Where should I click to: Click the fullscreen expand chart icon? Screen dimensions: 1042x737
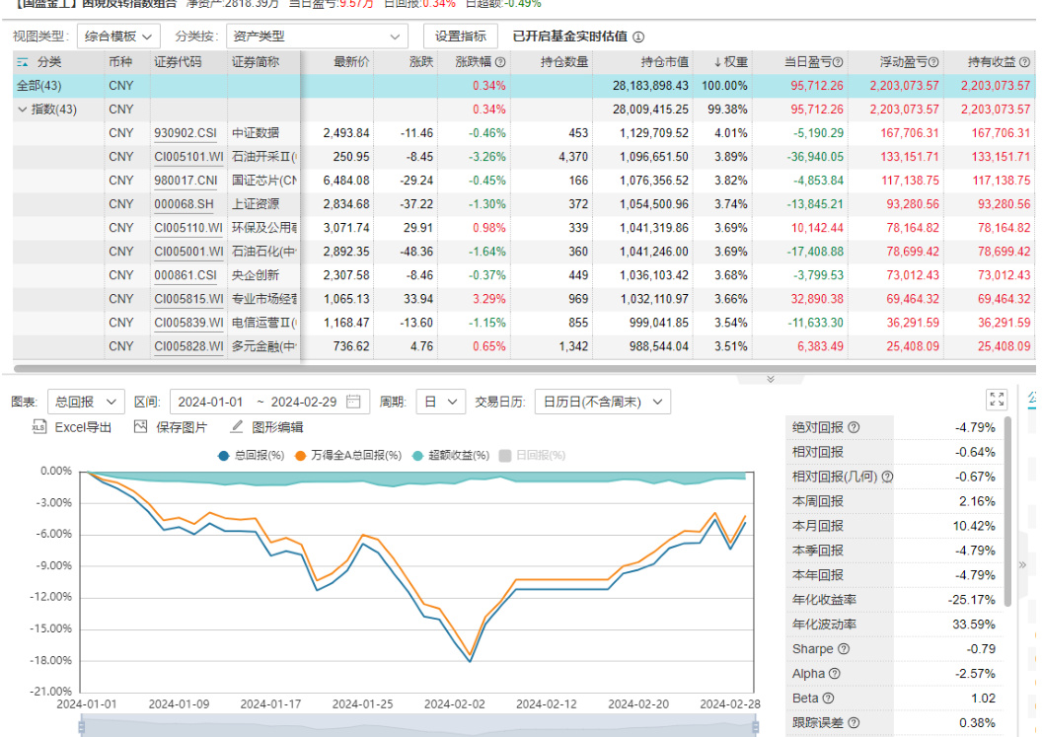996,400
